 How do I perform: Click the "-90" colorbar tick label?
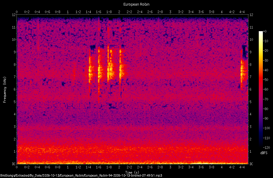coord(265,119)
